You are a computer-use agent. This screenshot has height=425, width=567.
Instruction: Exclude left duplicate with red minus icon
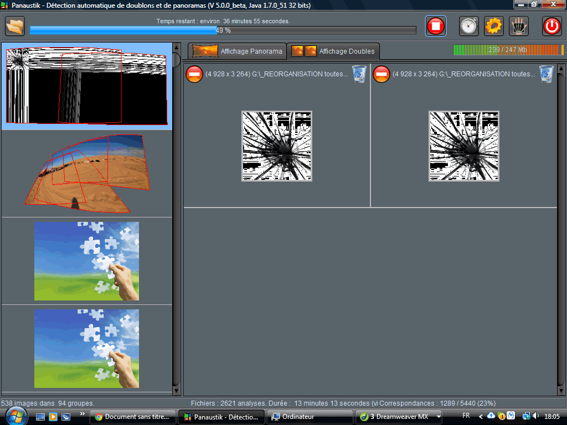[194, 74]
